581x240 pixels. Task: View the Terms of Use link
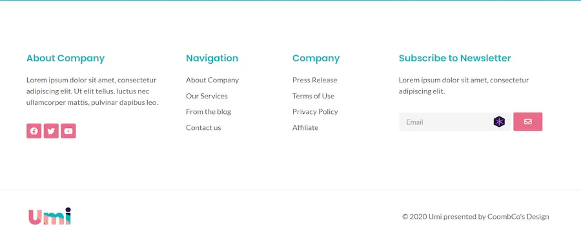click(313, 96)
